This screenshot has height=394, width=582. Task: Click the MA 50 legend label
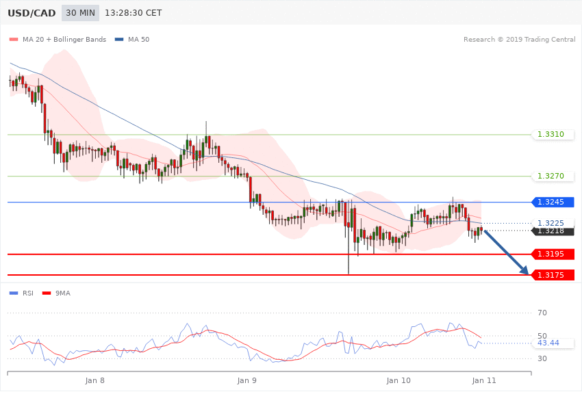point(138,39)
